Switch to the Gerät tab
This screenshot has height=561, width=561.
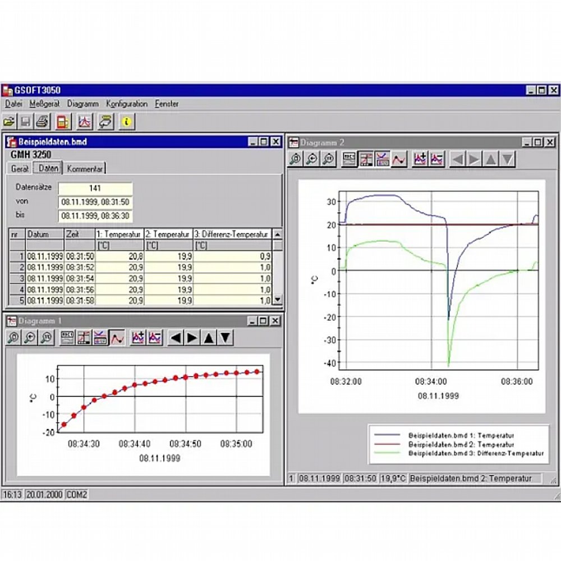tap(20, 168)
